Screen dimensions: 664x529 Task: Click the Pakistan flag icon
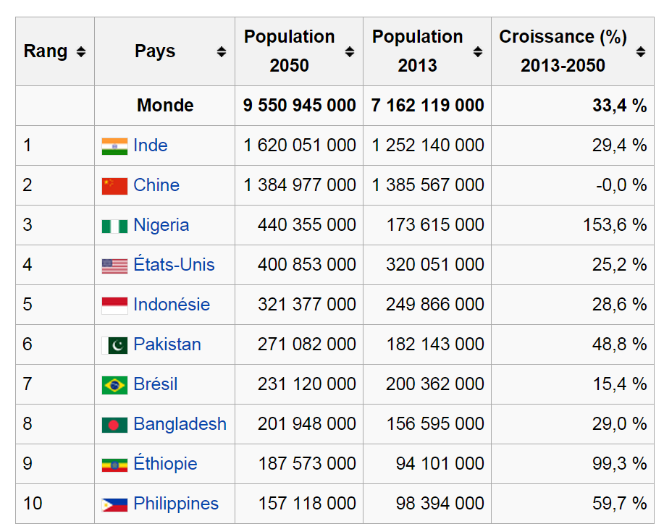click(114, 345)
